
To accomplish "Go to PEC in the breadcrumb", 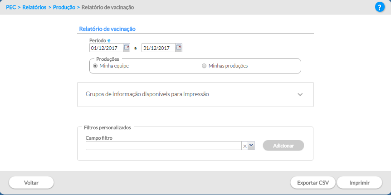I will pos(11,7).
